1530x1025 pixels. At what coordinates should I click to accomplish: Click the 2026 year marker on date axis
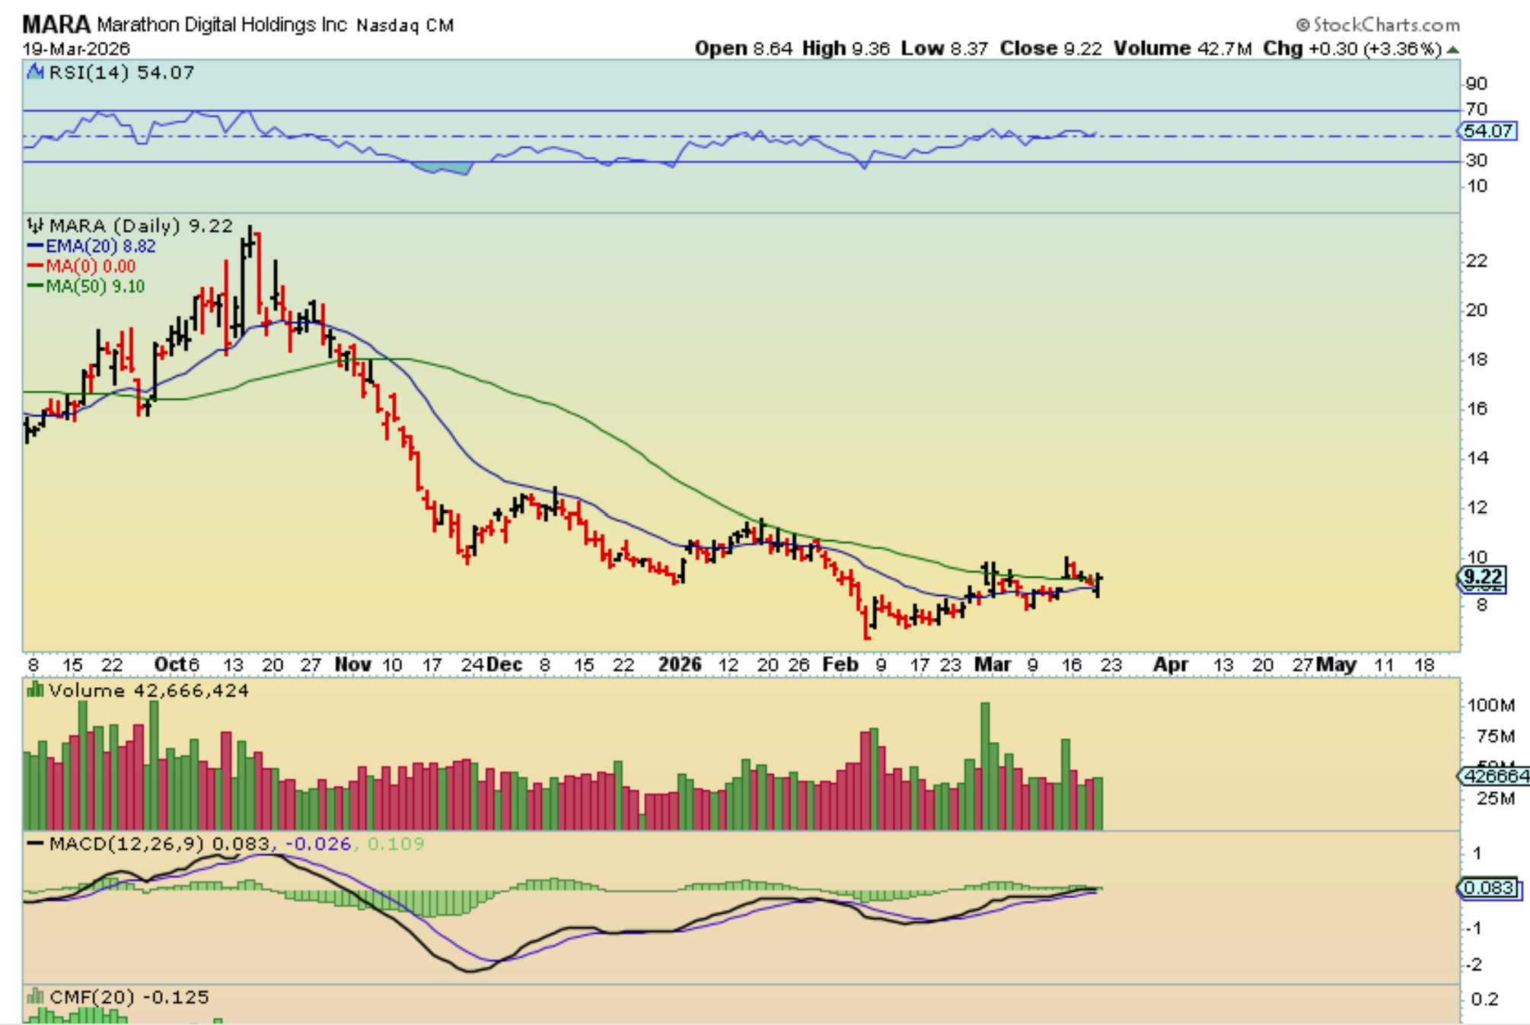click(679, 664)
